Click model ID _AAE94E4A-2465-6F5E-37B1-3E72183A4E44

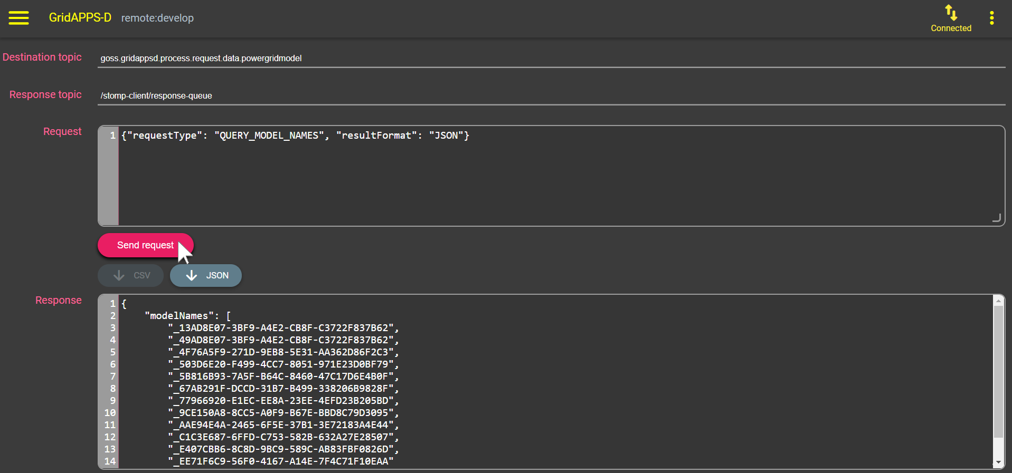point(281,425)
